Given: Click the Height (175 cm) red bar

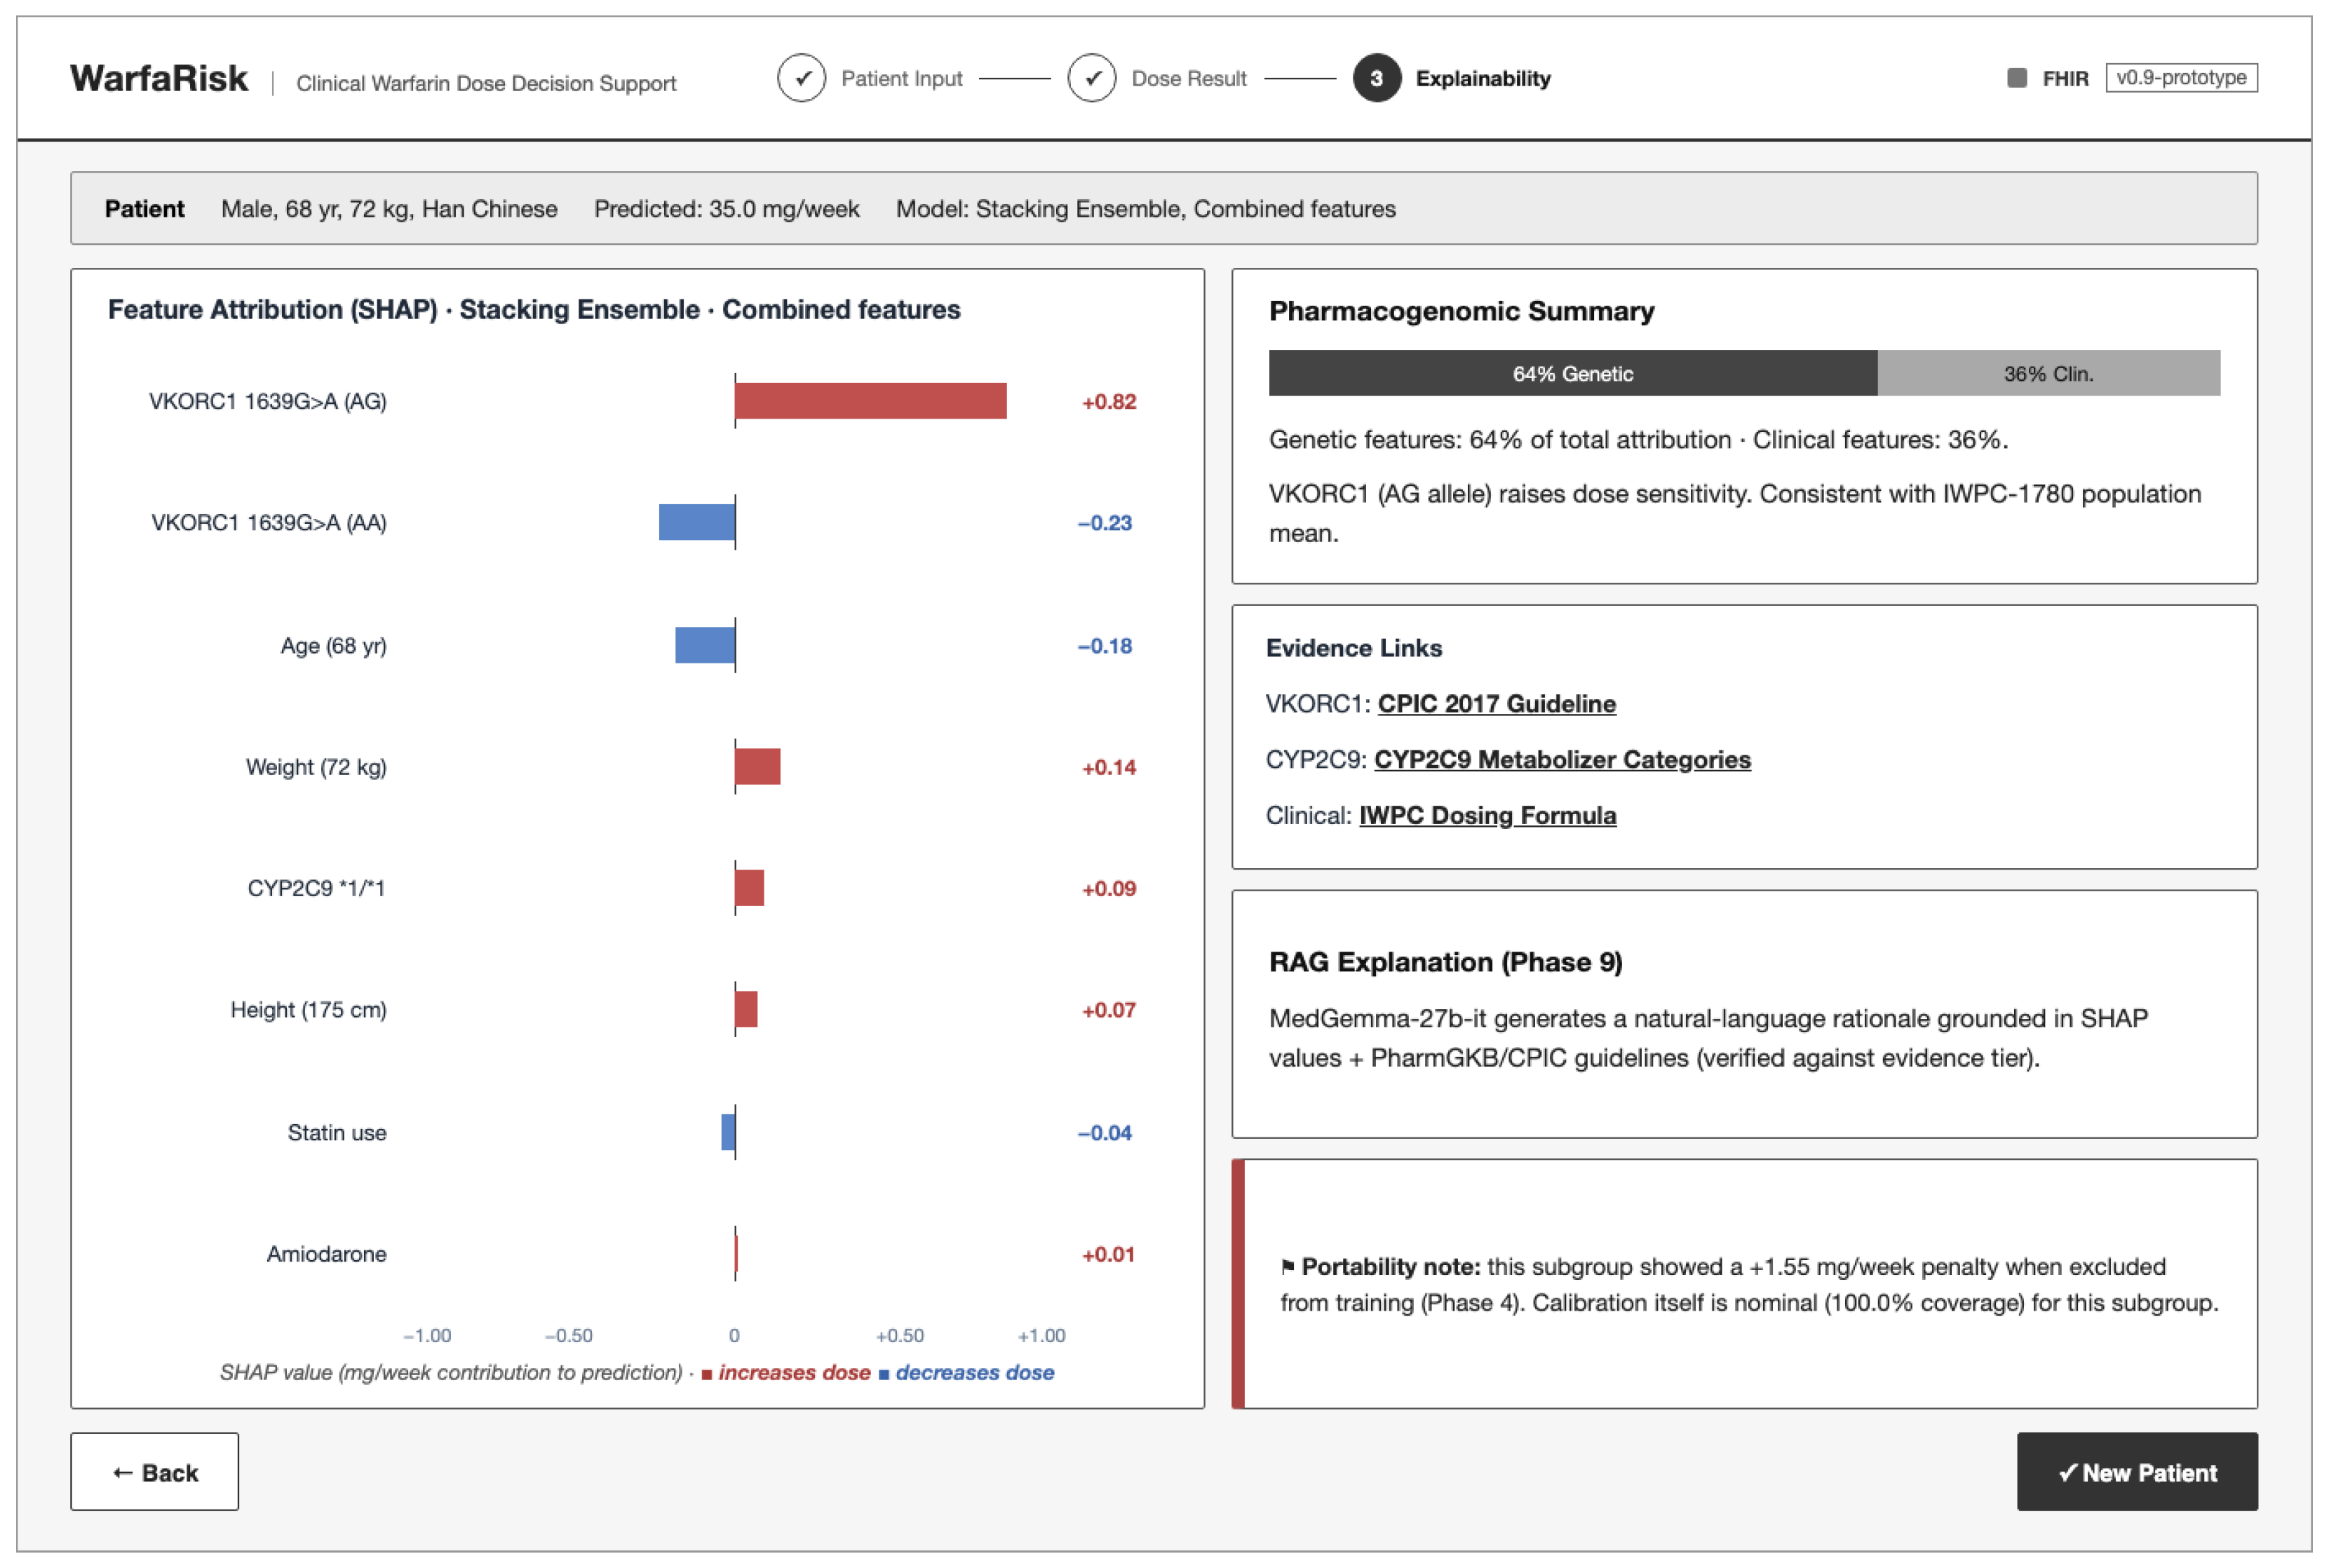Looking at the screenshot, I should [746, 1009].
